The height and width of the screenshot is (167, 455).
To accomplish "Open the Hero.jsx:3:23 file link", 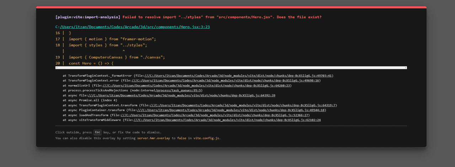I will click(135, 27).
